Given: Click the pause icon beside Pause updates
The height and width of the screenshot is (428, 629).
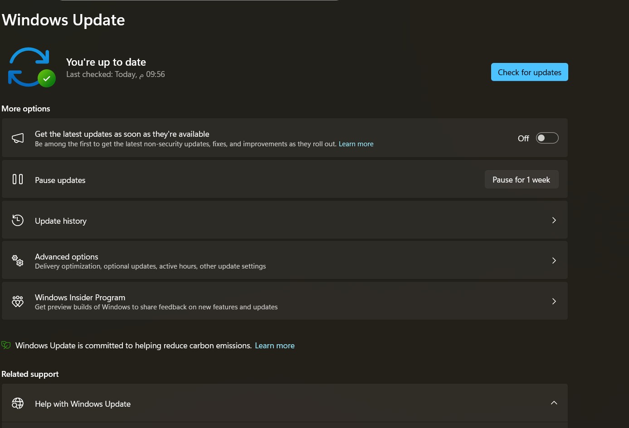Looking at the screenshot, I should 18,179.
